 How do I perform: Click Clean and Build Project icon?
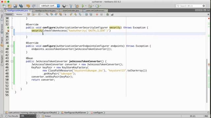[x=77, y=6]
